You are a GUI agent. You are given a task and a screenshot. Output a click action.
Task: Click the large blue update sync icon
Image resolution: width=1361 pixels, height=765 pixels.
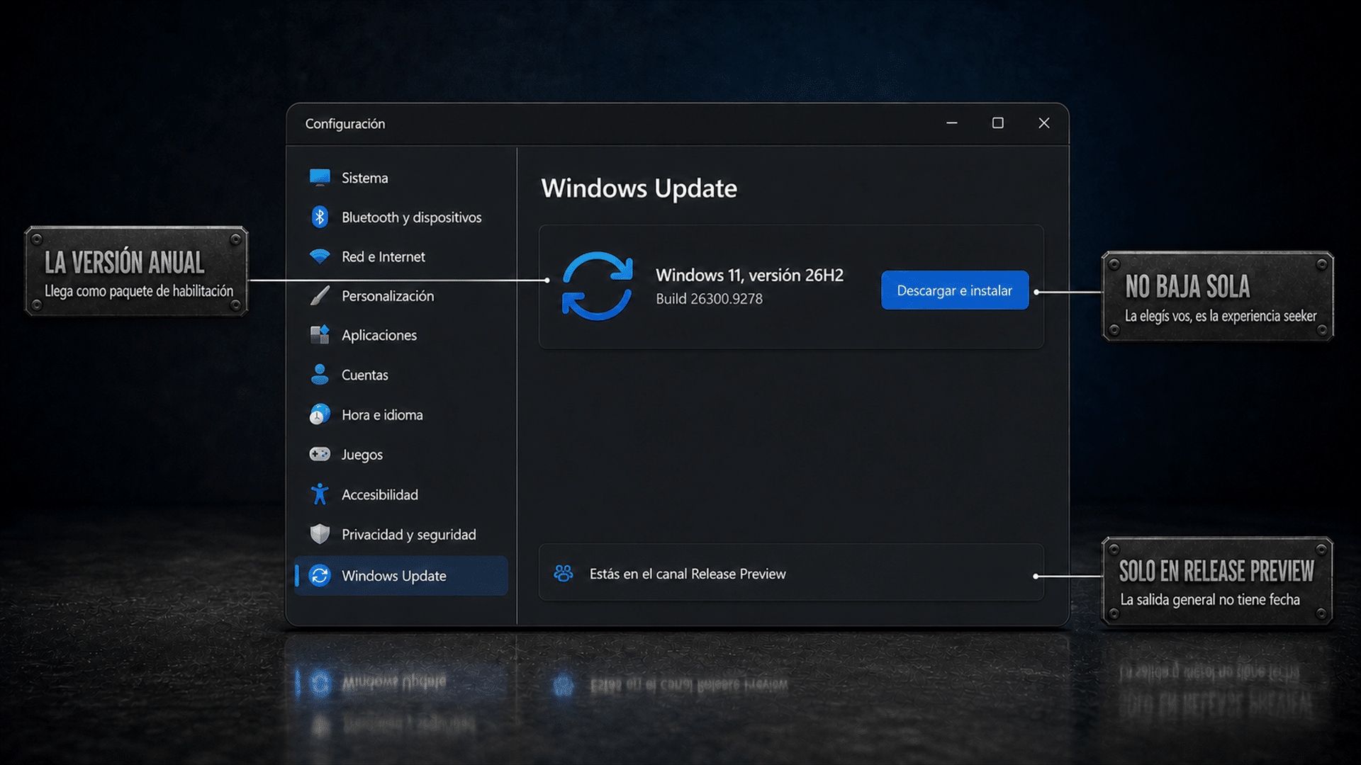coord(597,286)
